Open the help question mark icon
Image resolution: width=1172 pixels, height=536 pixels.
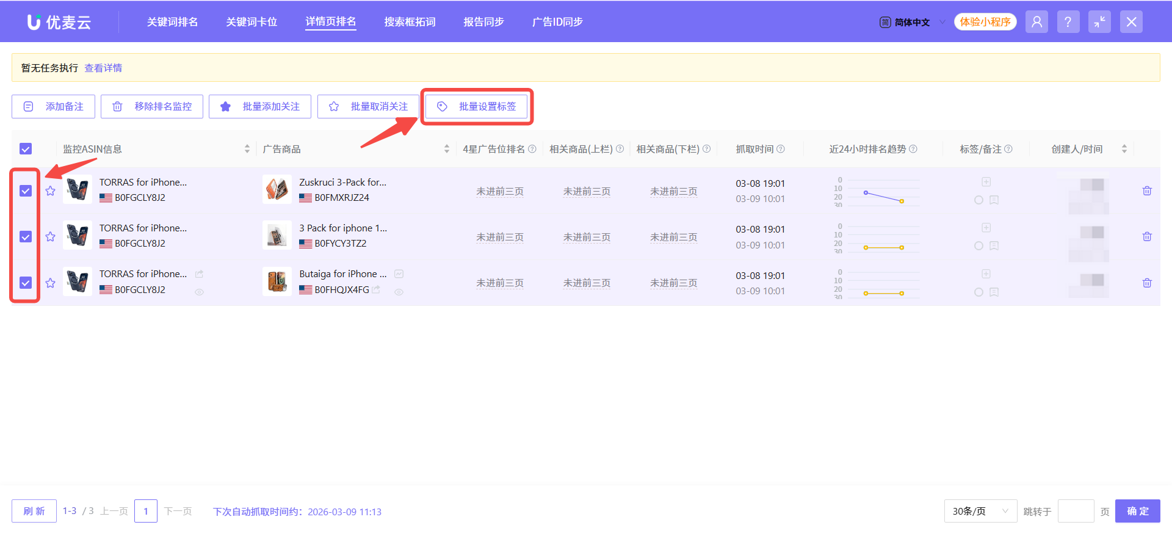pyautogui.click(x=1068, y=22)
